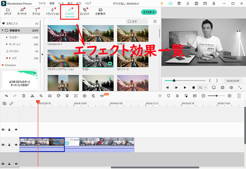Toggle lock on video track 2
The height and width of the screenshot is (169, 246).
point(9,145)
